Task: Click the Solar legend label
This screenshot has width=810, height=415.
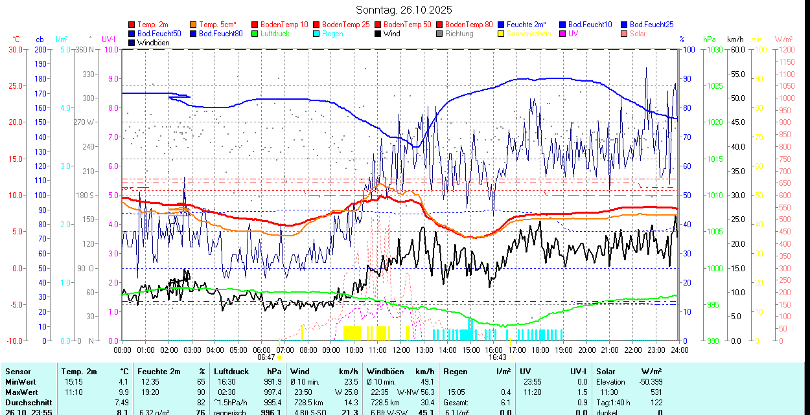Action: point(637,34)
